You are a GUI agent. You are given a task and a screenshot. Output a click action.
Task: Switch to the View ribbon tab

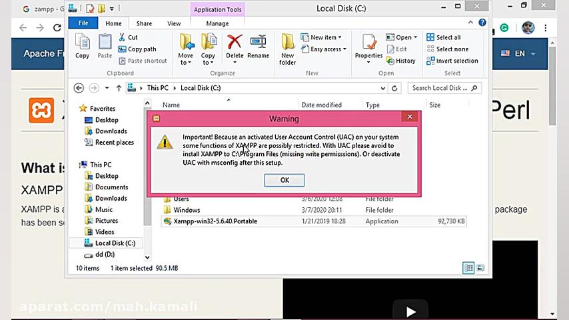pyautogui.click(x=174, y=23)
